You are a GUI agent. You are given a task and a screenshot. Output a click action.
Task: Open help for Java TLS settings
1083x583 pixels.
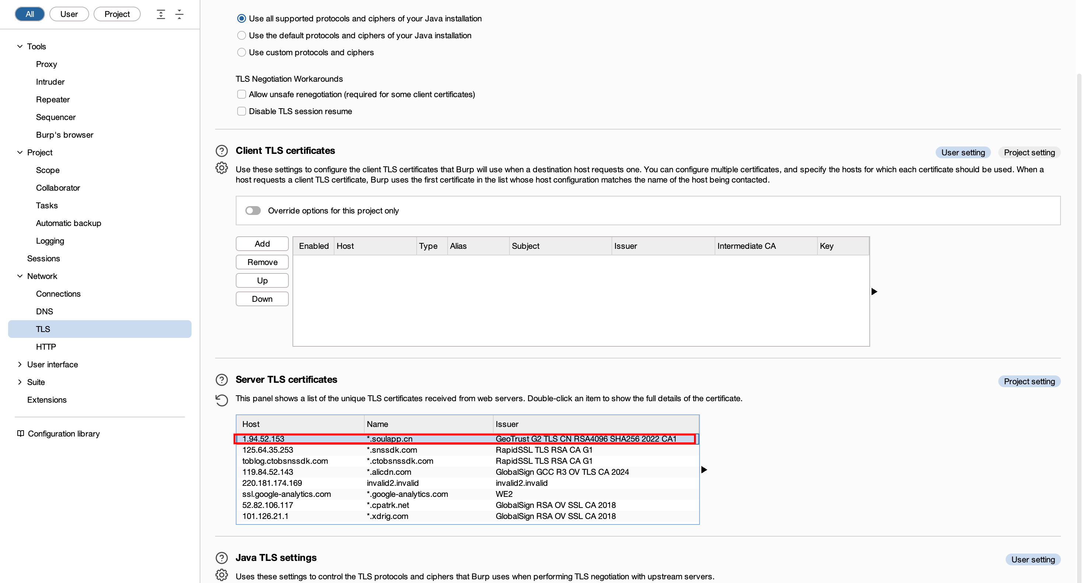pyautogui.click(x=221, y=558)
